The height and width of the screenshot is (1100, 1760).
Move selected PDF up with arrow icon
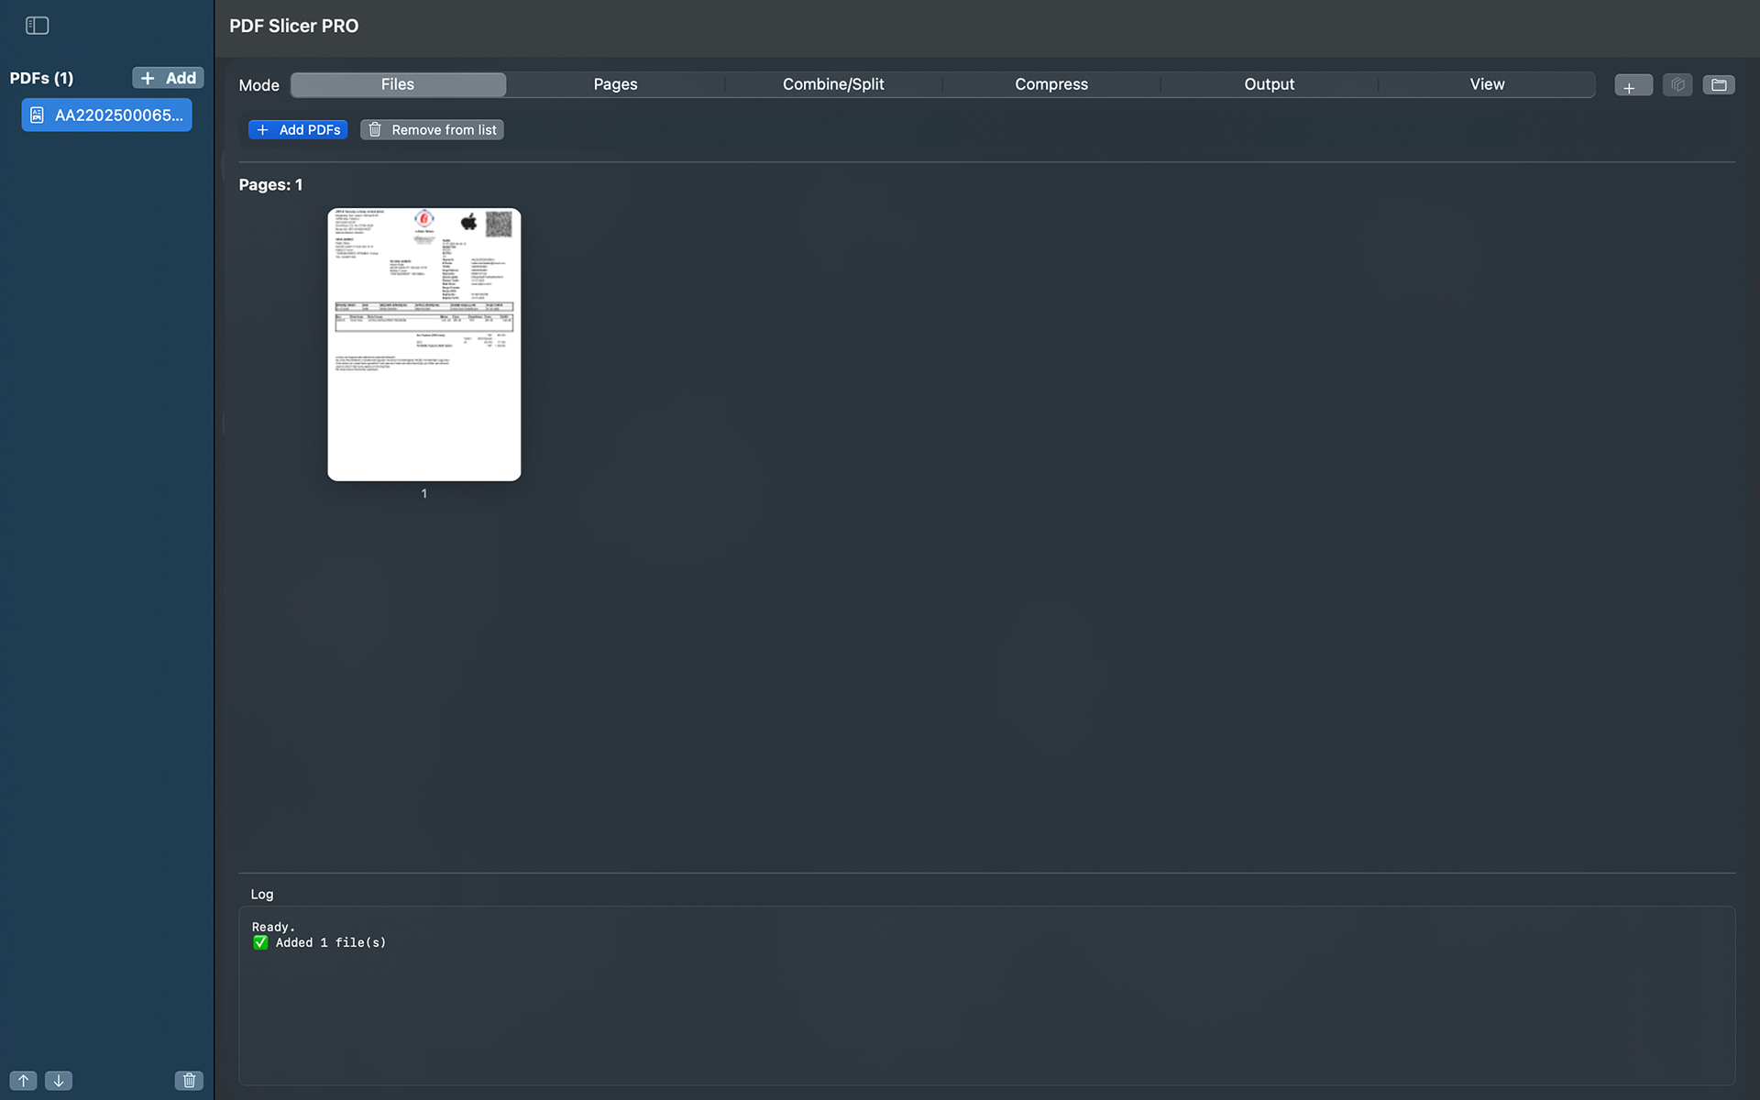[24, 1081]
